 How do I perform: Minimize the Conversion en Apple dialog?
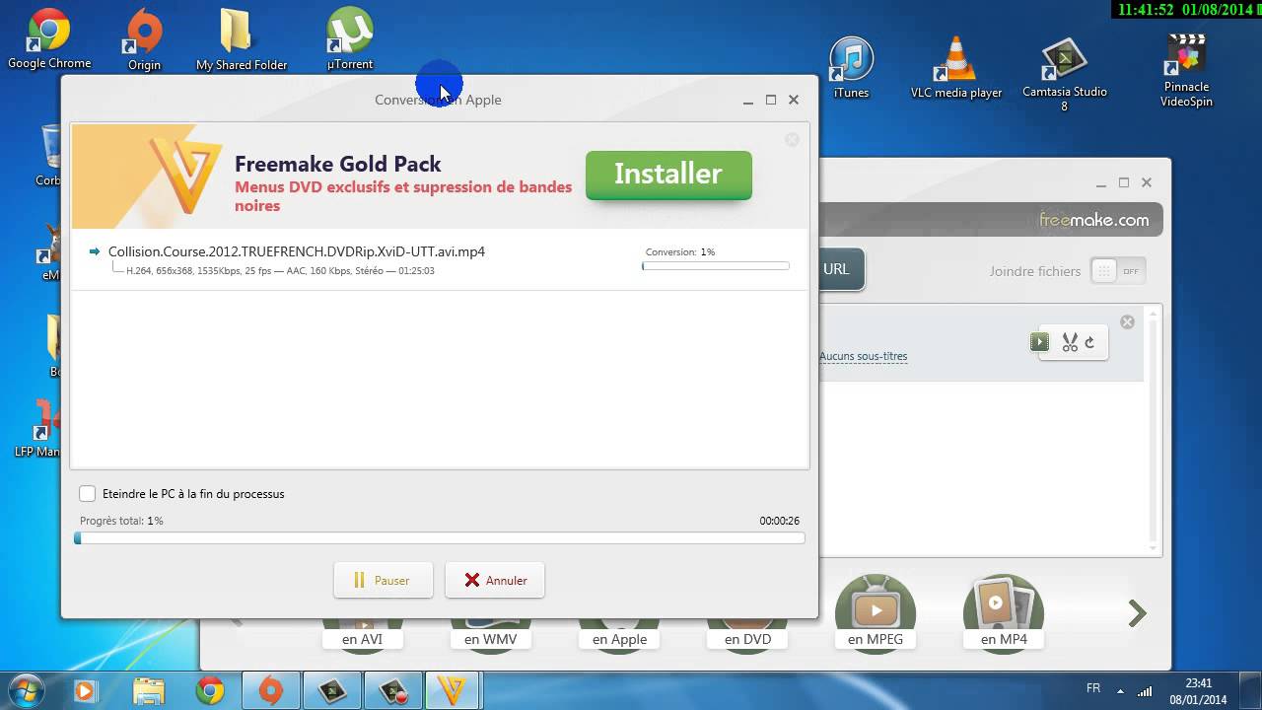click(748, 100)
